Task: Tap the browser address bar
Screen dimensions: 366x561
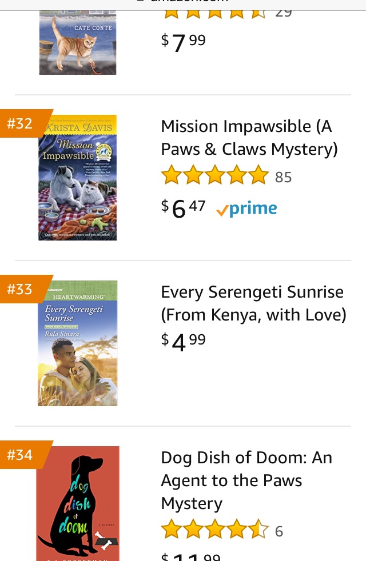Action: pos(183,3)
